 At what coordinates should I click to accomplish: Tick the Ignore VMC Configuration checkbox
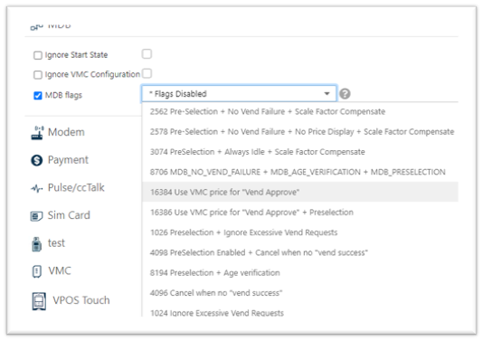[x=38, y=75]
